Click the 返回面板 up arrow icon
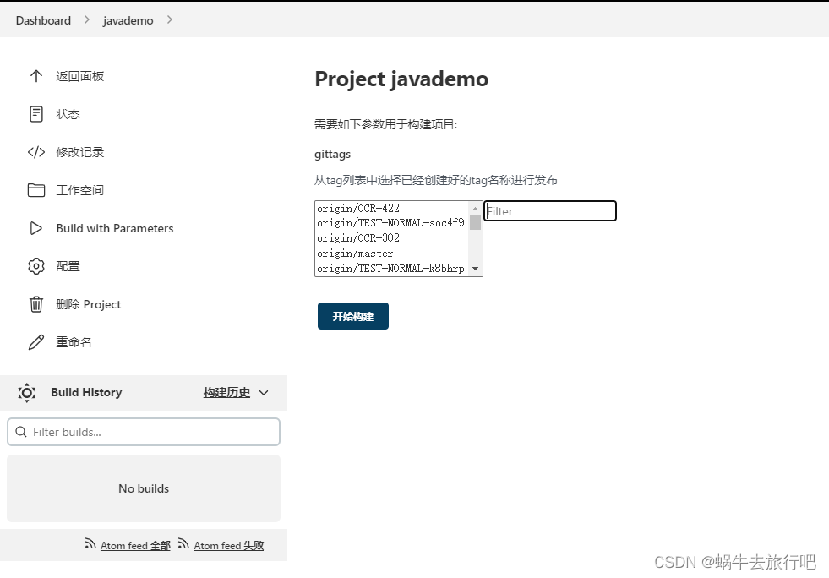The width and height of the screenshot is (829, 578). pos(36,76)
